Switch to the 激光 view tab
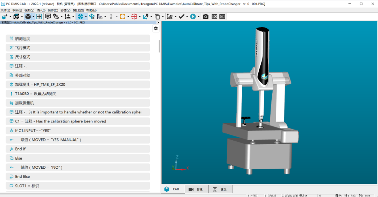Viewport: 378px width, 197px height. click(x=220, y=189)
